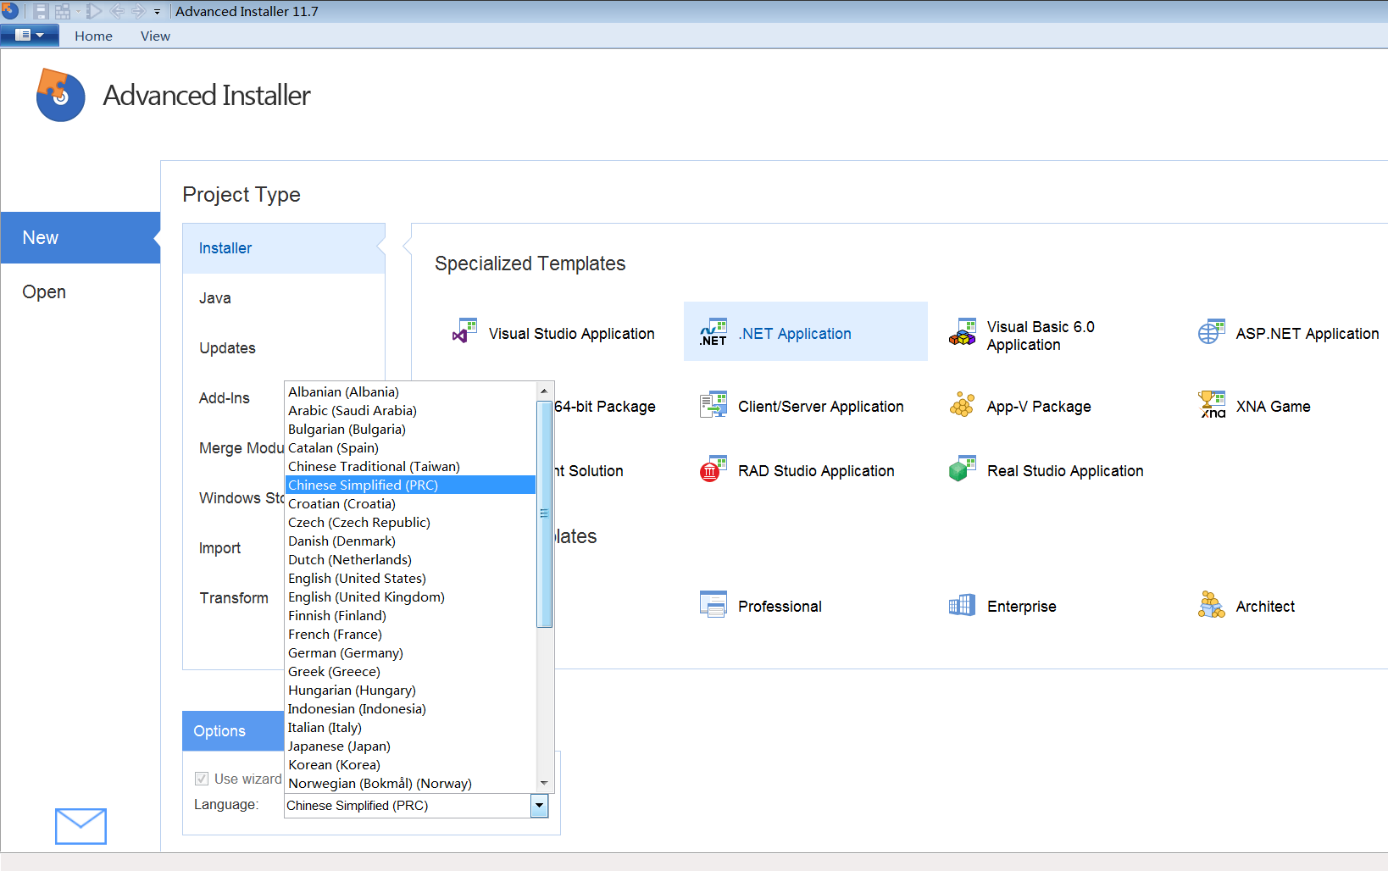
Task: Choose Chinese Traditional (Taiwan) language
Action: 411,466
